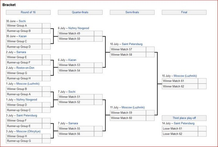Open the Samara link for 2 July
This screenshot has width=218, height=147.
point(21,52)
